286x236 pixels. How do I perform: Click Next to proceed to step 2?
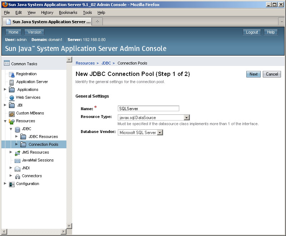(x=254, y=74)
